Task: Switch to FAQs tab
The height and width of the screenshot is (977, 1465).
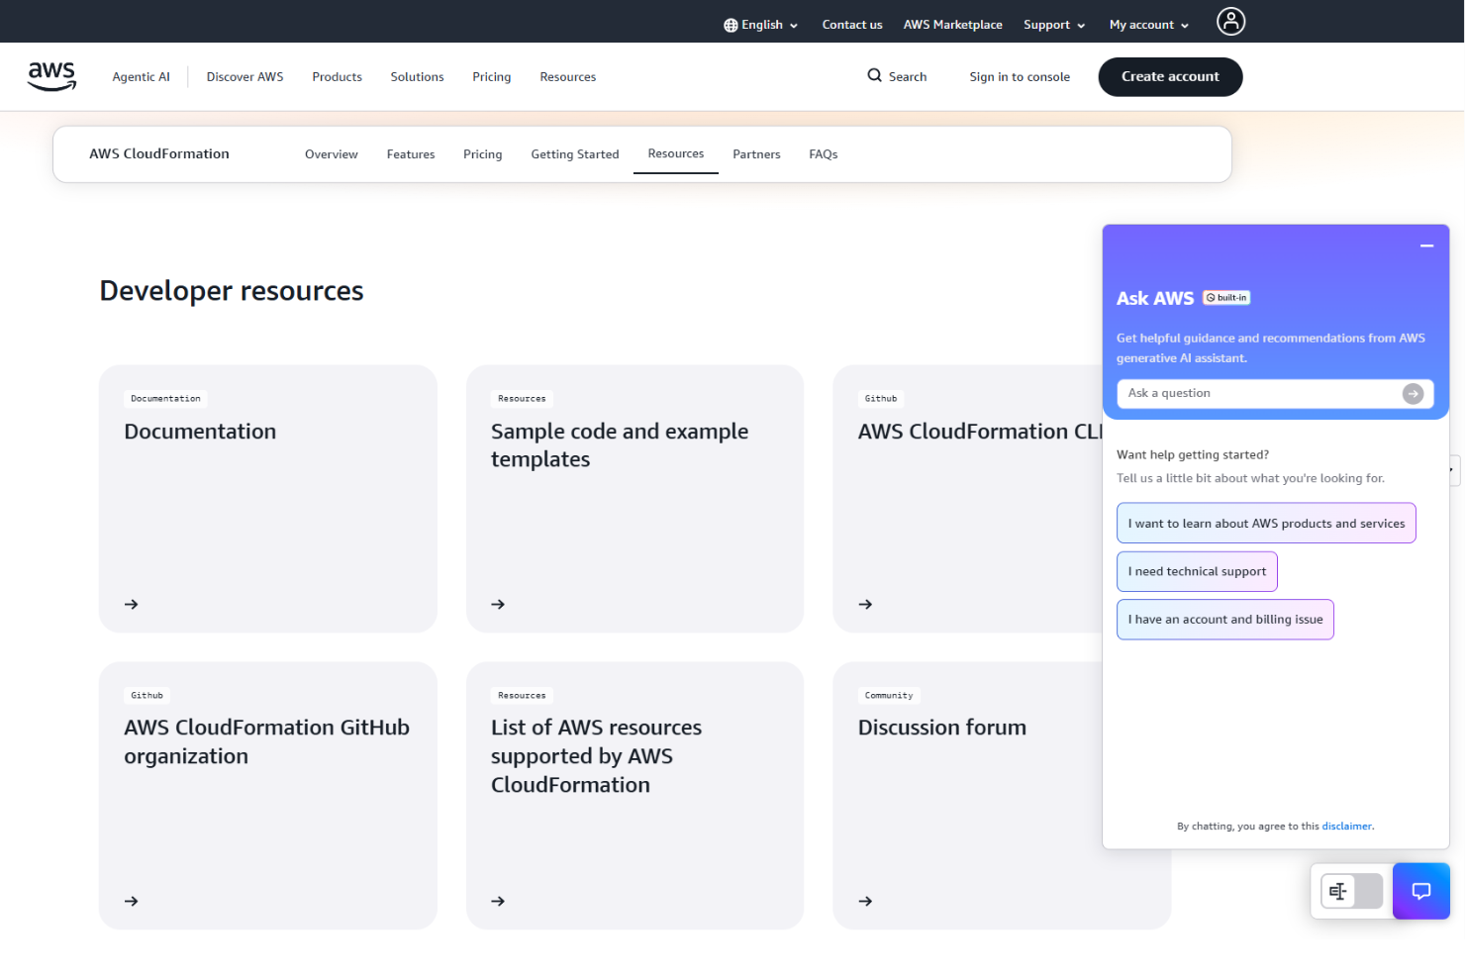Action: [824, 154]
